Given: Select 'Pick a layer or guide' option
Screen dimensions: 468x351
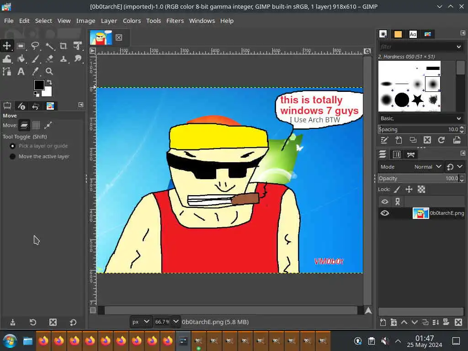Looking at the screenshot, I should tap(13, 146).
